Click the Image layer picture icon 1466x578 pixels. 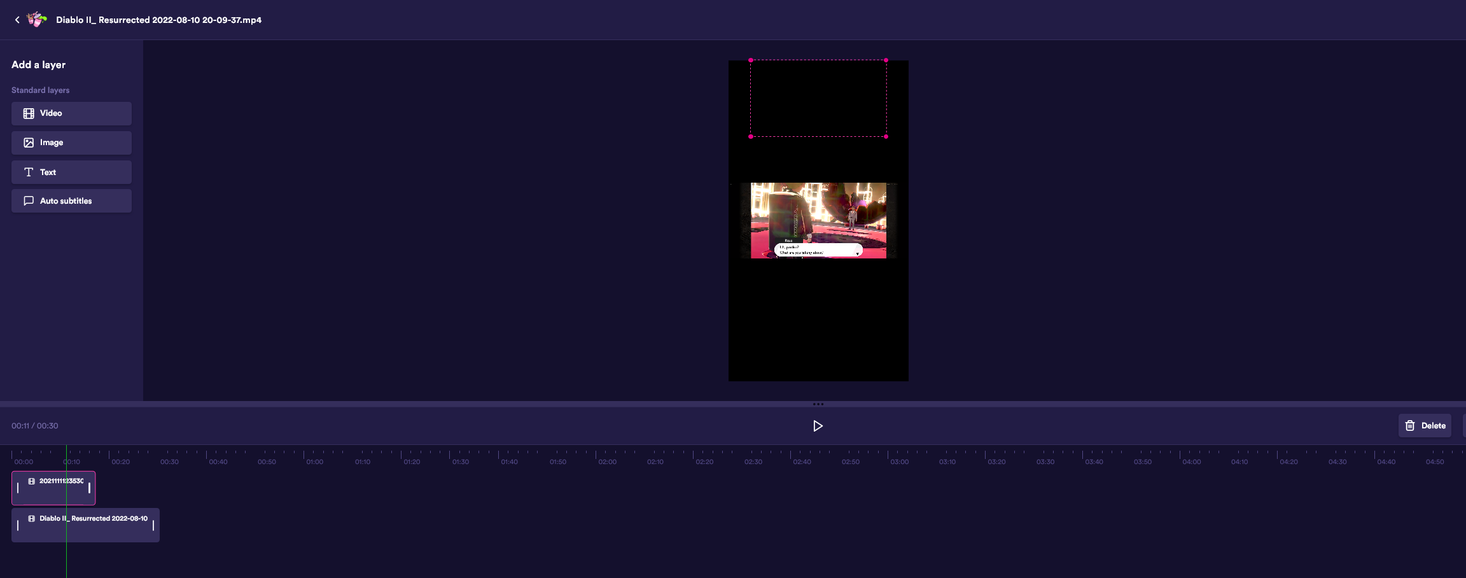coord(29,143)
